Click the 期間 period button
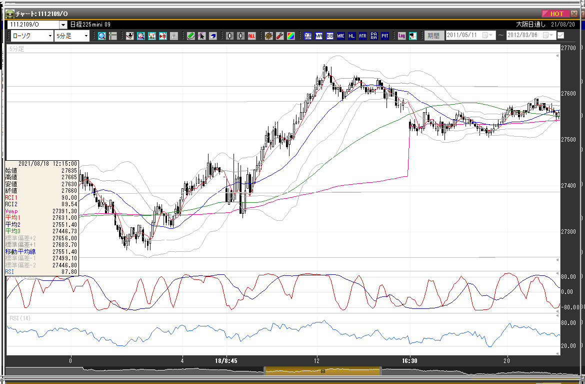Image resolution: width=585 pixels, height=384 pixels. 433,36
